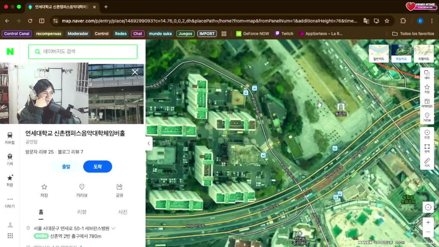Toggle the 지적편집도 cadastral layer

[x=427, y=103]
